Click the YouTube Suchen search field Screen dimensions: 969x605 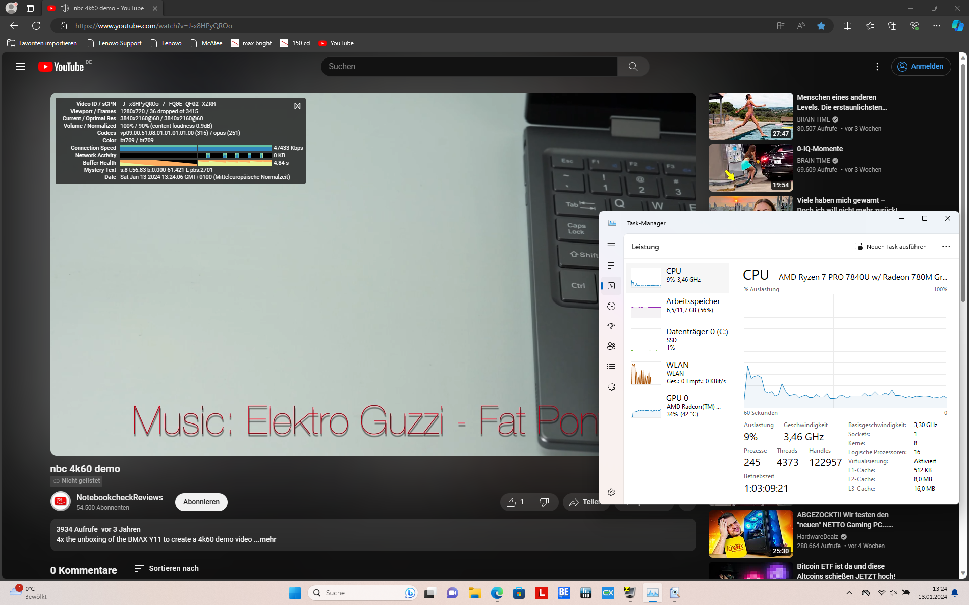(x=469, y=67)
